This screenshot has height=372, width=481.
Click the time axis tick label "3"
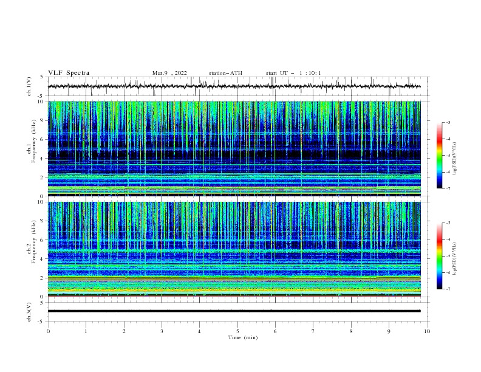coord(162,331)
